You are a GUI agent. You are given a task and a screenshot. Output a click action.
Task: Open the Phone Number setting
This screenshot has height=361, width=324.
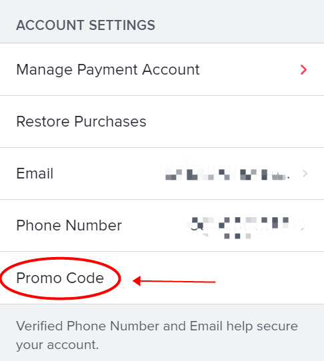162,226
